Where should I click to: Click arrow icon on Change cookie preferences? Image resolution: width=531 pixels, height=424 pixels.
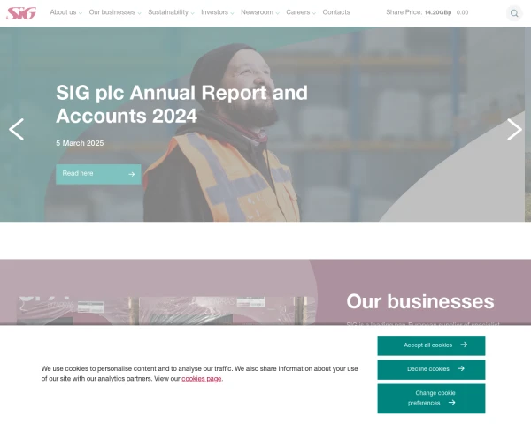451,403
